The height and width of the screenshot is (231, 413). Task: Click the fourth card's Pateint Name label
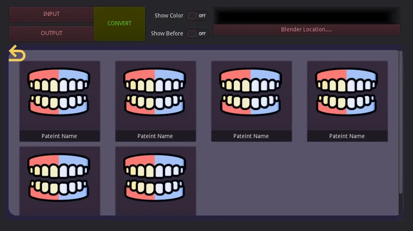point(347,136)
